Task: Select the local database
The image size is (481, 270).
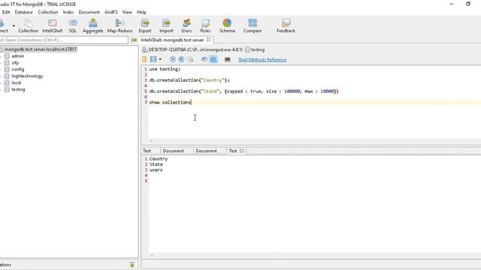Action: [17, 83]
